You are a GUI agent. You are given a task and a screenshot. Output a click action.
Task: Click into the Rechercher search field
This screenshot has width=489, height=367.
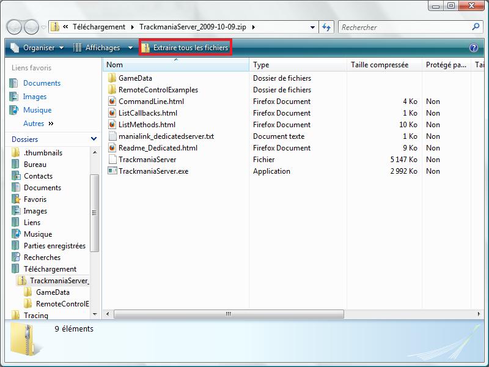point(405,27)
